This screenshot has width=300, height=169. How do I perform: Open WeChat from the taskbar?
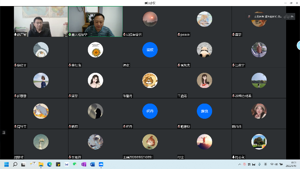point(75,164)
